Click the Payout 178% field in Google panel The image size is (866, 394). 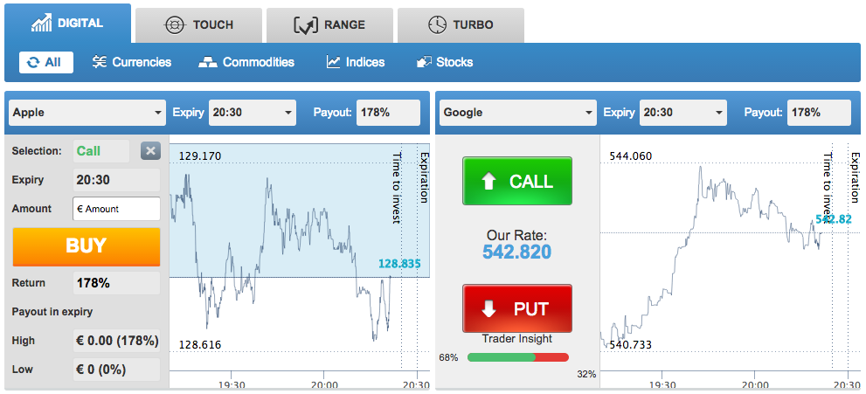click(x=819, y=113)
